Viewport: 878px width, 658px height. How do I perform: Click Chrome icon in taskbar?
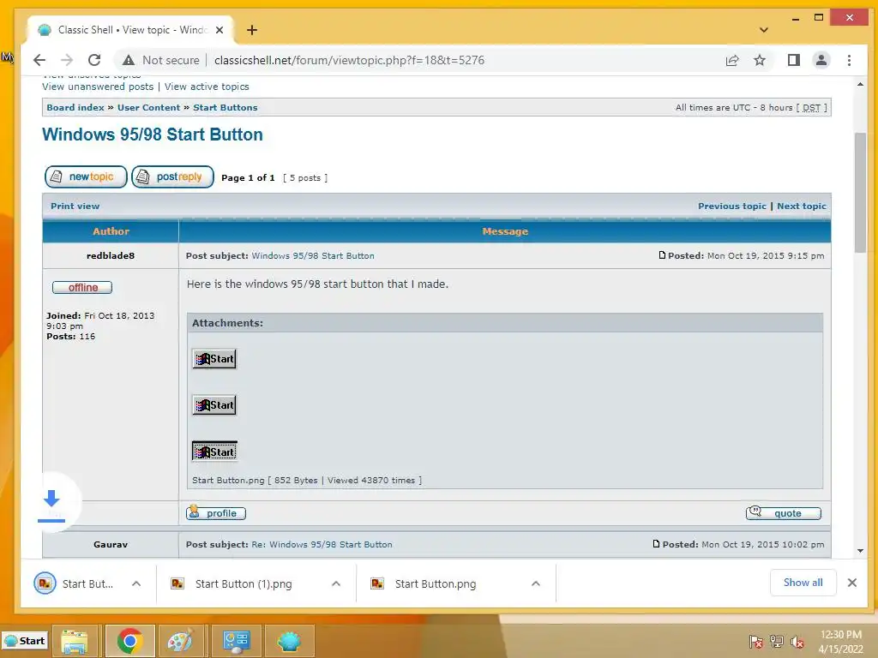(130, 641)
